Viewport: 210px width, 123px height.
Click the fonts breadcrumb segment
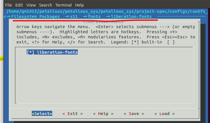(x=94, y=17)
